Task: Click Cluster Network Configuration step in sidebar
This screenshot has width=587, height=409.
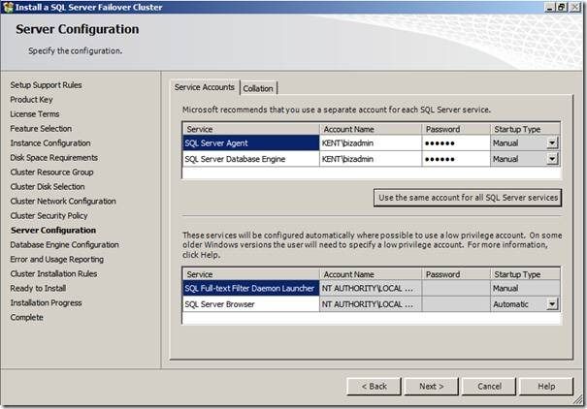Action: (63, 202)
